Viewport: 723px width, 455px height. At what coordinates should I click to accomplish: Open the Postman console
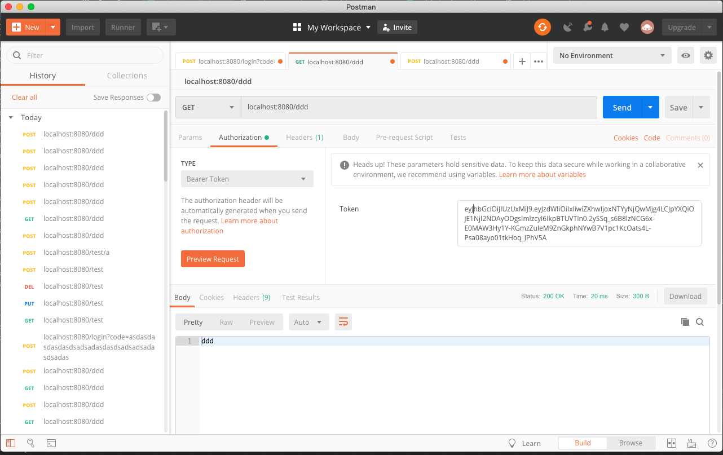(x=51, y=443)
